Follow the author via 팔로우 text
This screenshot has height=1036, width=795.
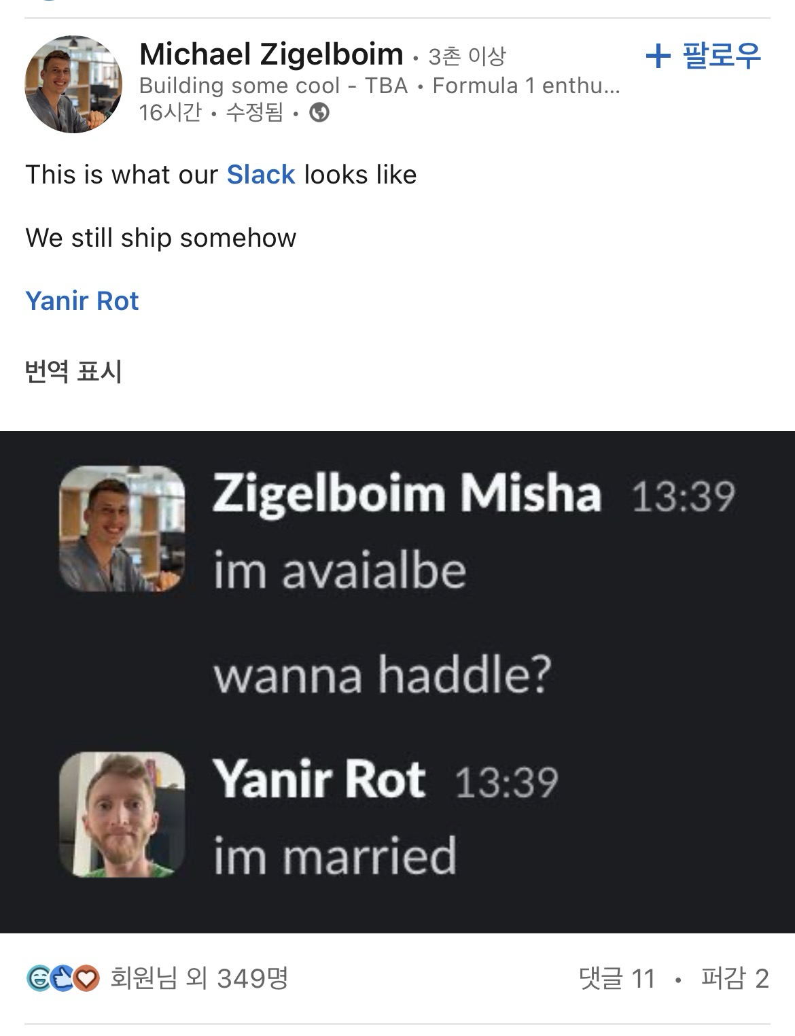722,56
